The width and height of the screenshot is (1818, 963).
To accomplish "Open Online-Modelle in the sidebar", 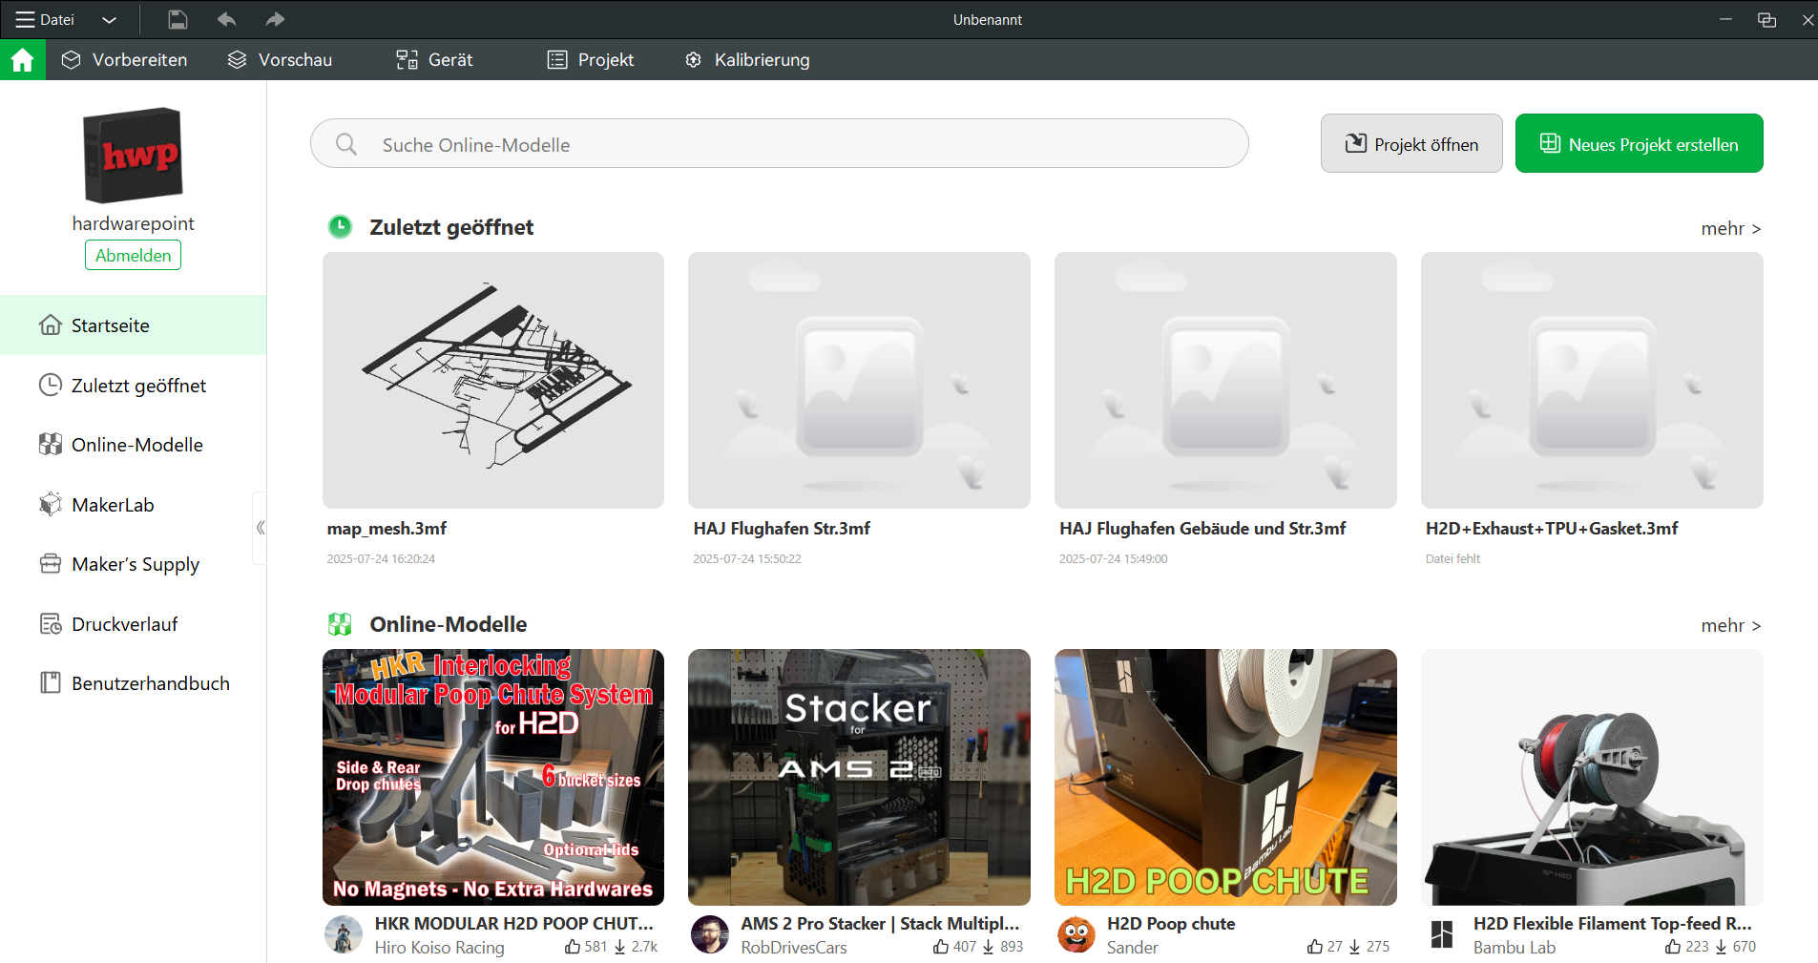I will [x=133, y=445].
